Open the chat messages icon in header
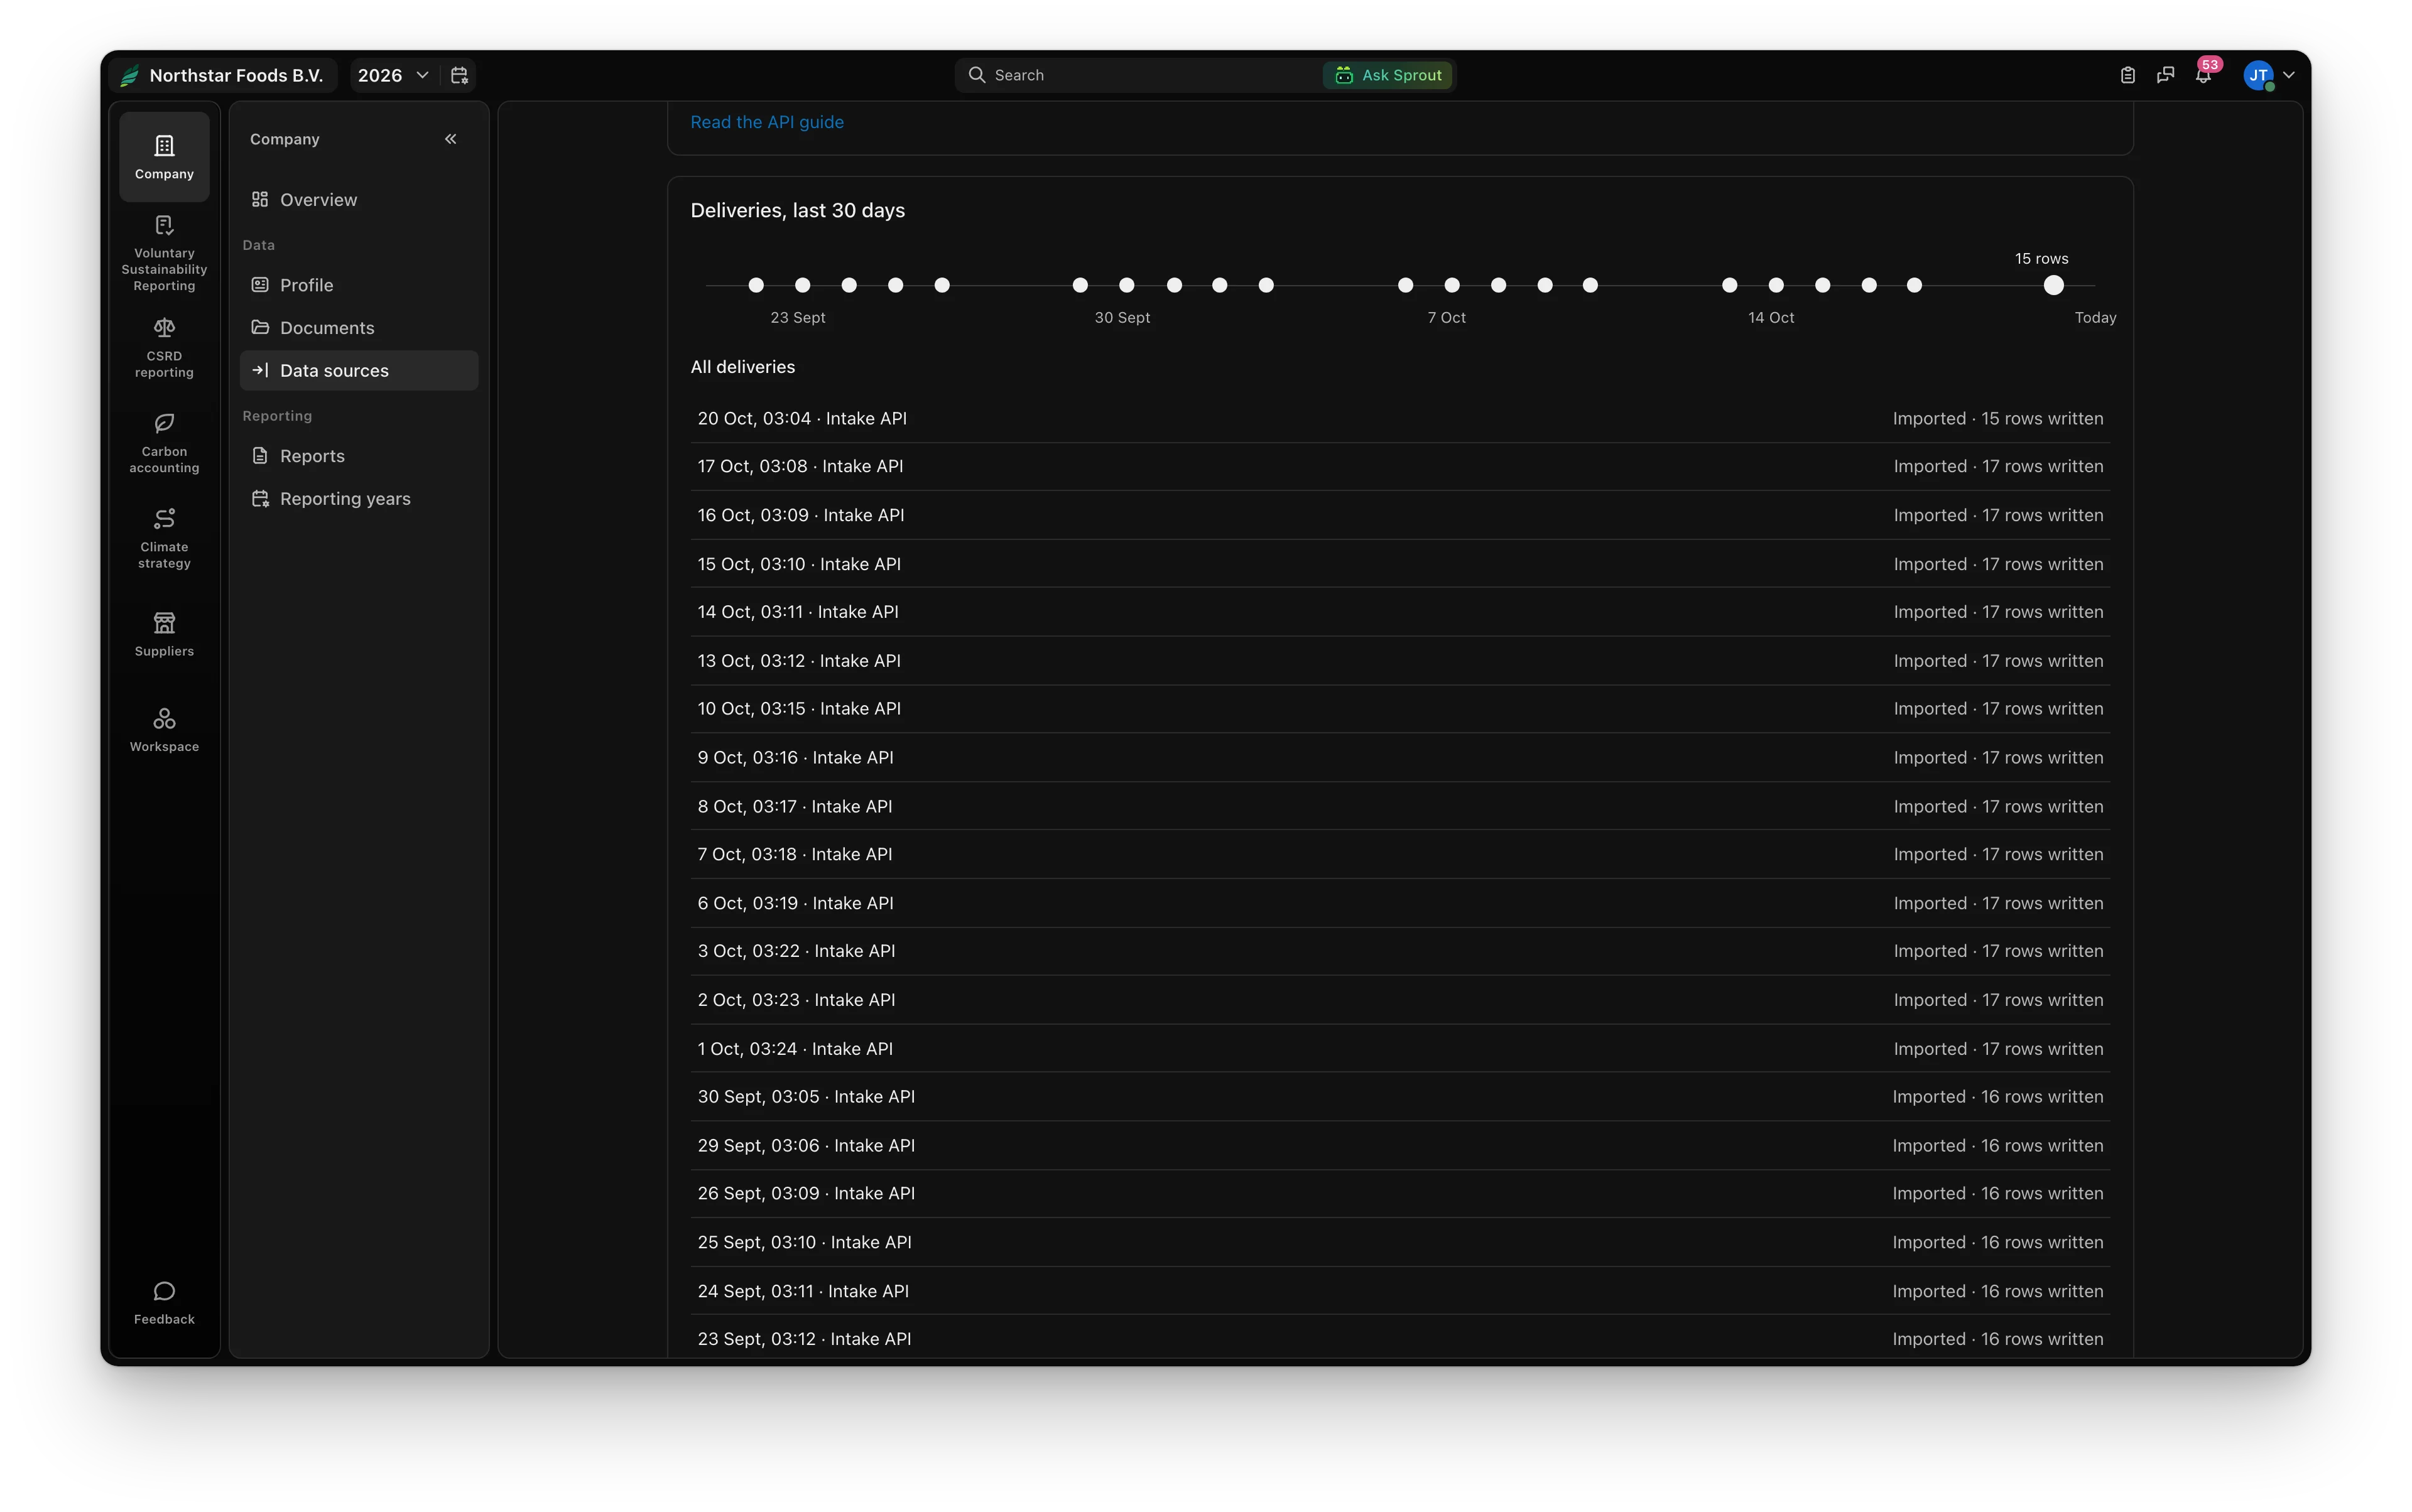Viewport: 2412px width, 1512px height. 2166,75
